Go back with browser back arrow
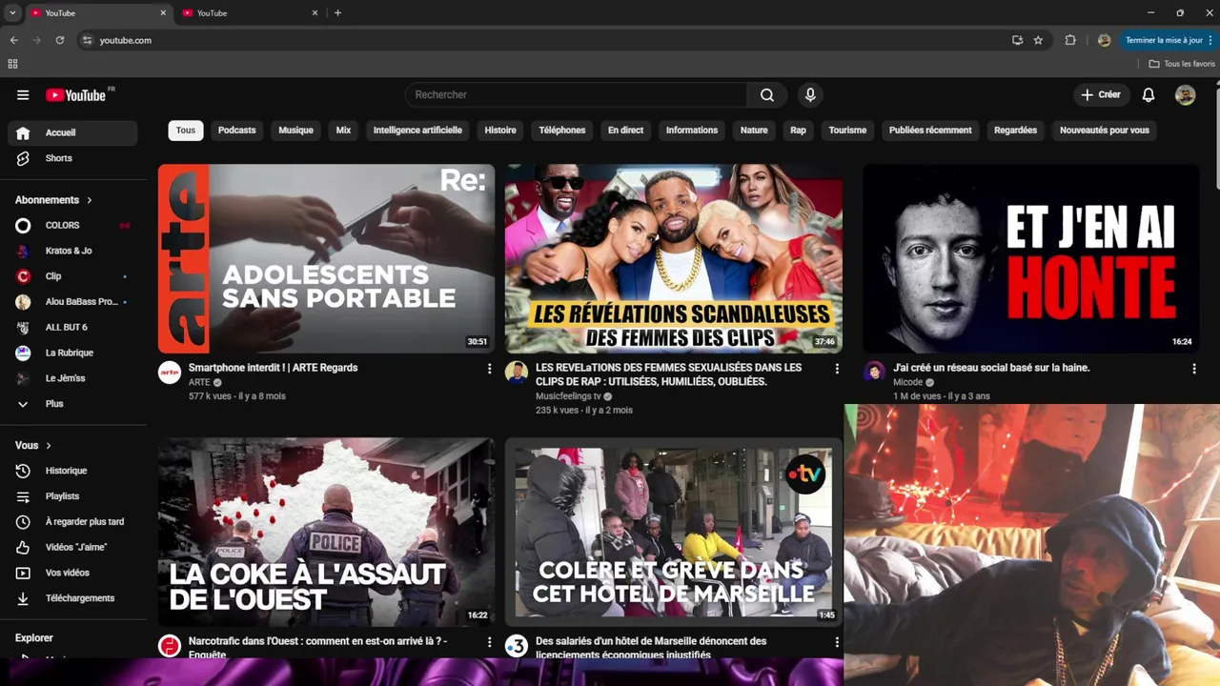Viewport: 1220px width, 686px height. point(13,40)
